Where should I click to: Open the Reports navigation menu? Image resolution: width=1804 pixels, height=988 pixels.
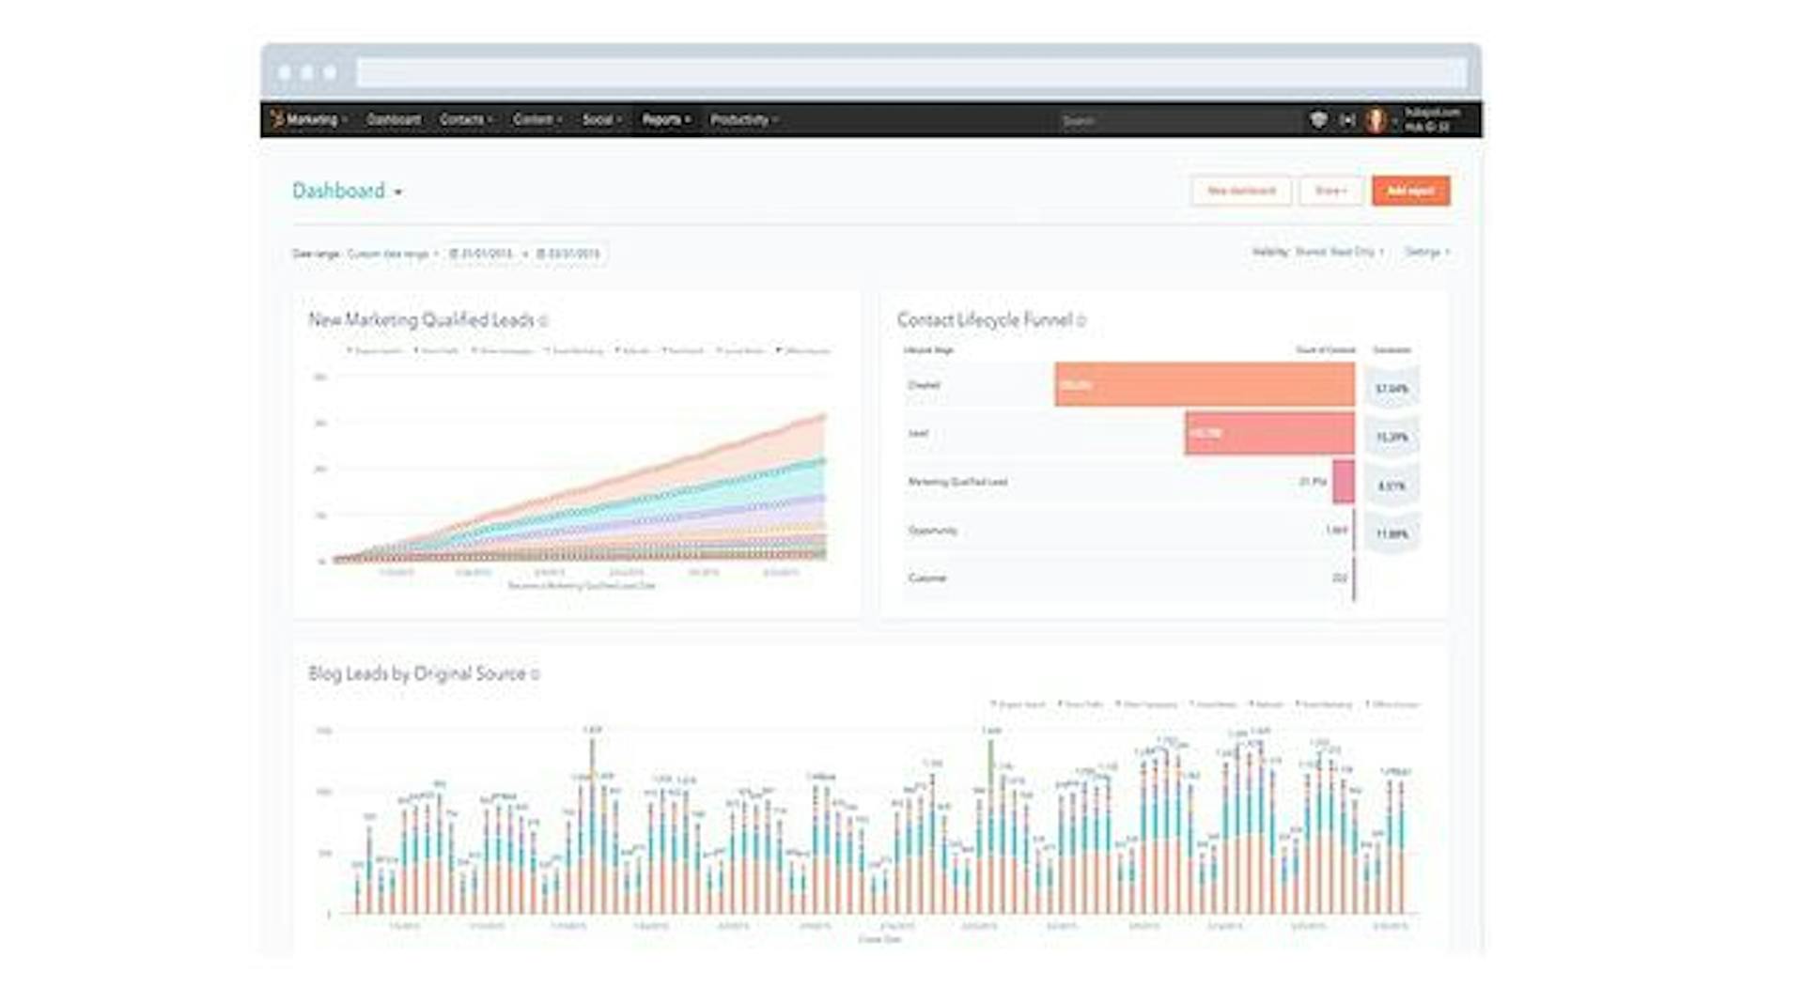[x=666, y=119]
